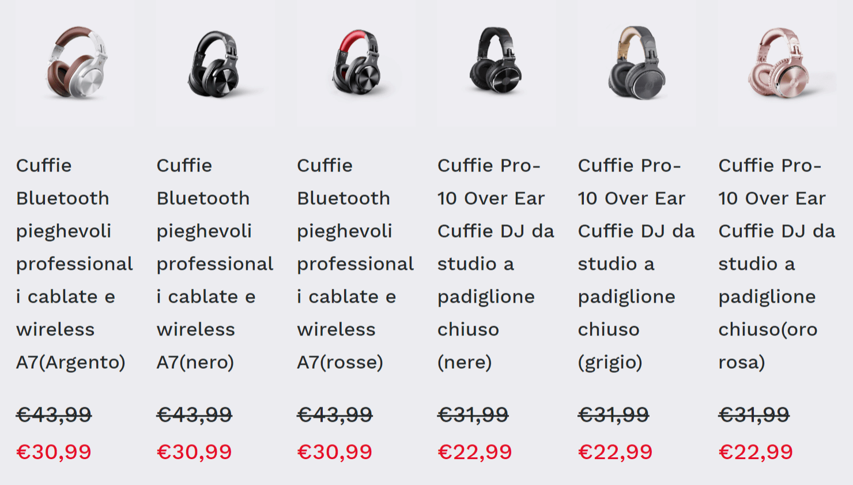Open the Pro-10 (grigio) product title
The image size is (853, 485).
(x=636, y=264)
